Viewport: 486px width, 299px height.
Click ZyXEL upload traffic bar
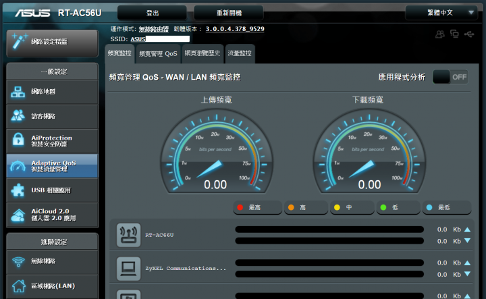click(329, 263)
